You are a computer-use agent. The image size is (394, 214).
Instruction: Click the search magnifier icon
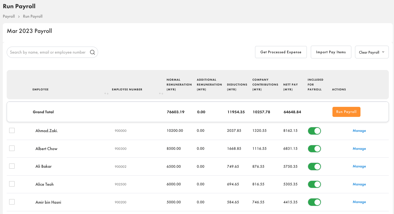tap(92, 52)
